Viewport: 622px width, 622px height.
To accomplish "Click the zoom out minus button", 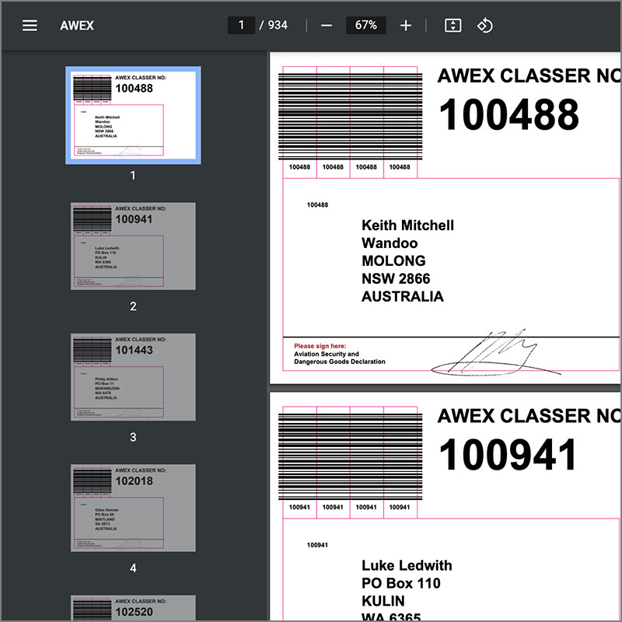I will tap(327, 26).
